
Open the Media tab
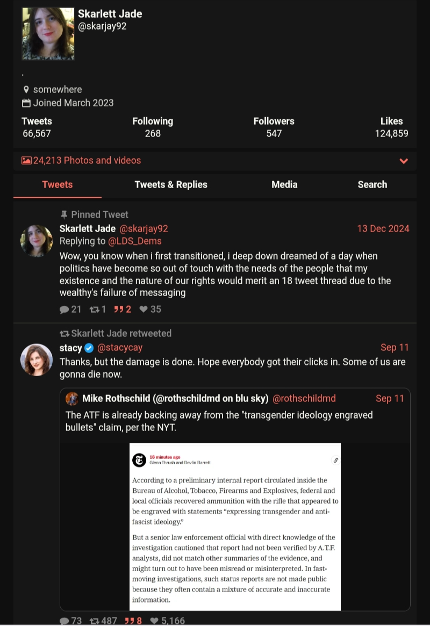click(x=284, y=184)
